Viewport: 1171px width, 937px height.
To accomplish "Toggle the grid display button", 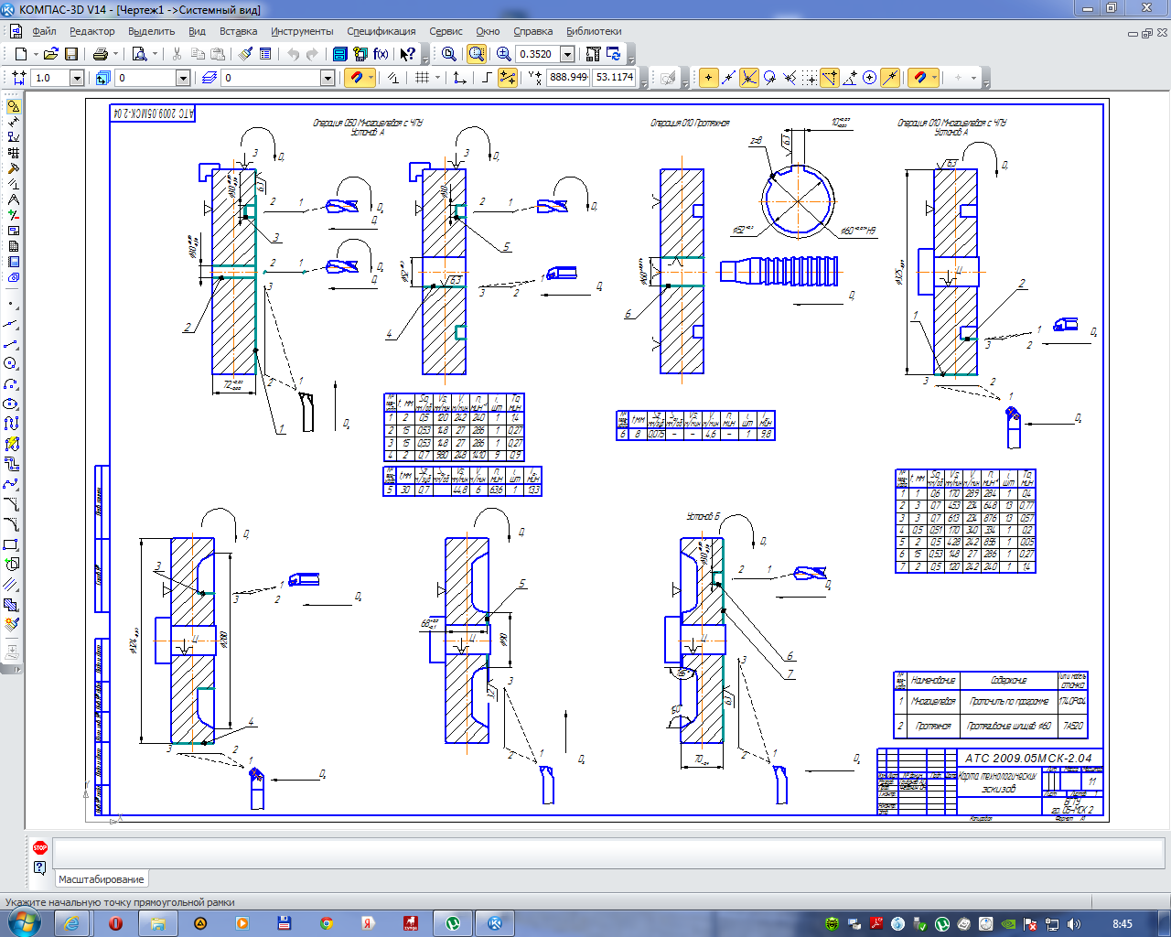I will click(x=421, y=78).
